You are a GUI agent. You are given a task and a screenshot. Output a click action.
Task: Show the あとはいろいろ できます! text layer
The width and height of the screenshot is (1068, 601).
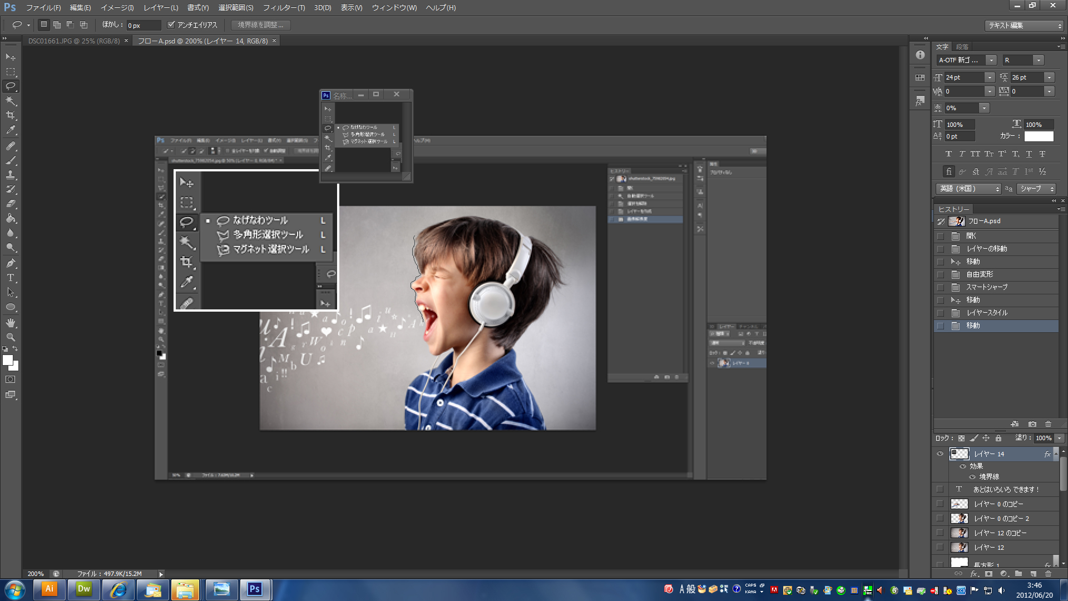pyautogui.click(x=940, y=490)
